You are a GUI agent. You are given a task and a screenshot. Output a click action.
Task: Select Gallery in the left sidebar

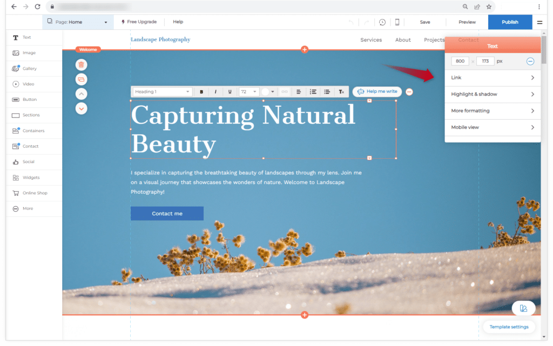coord(30,69)
